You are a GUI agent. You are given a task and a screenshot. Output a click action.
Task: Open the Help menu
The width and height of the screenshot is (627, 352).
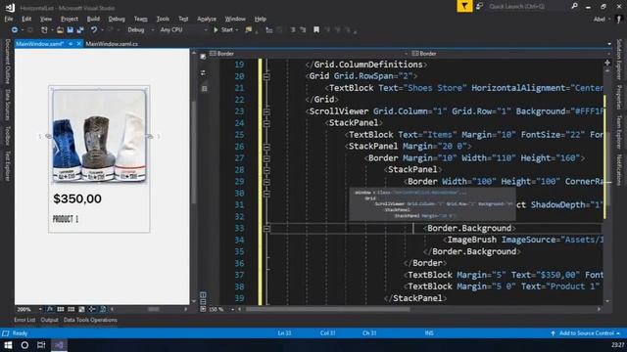point(261,19)
